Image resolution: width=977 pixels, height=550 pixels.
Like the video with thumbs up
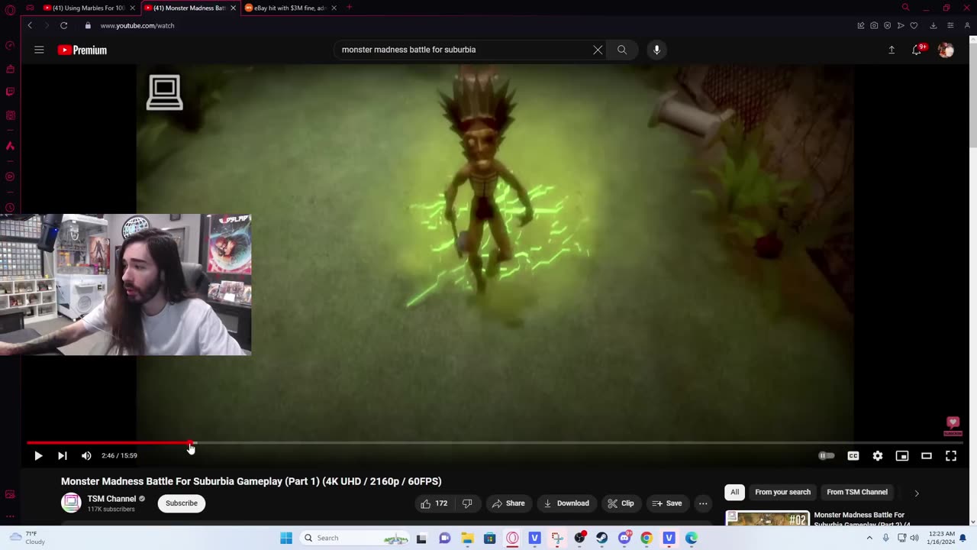tap(434, 503)
